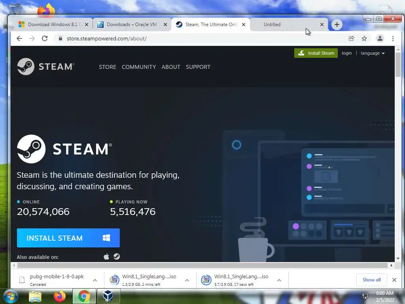Click the padlock site info icon
The width and height of the screenshot is (405, 304).
point(61,38)
